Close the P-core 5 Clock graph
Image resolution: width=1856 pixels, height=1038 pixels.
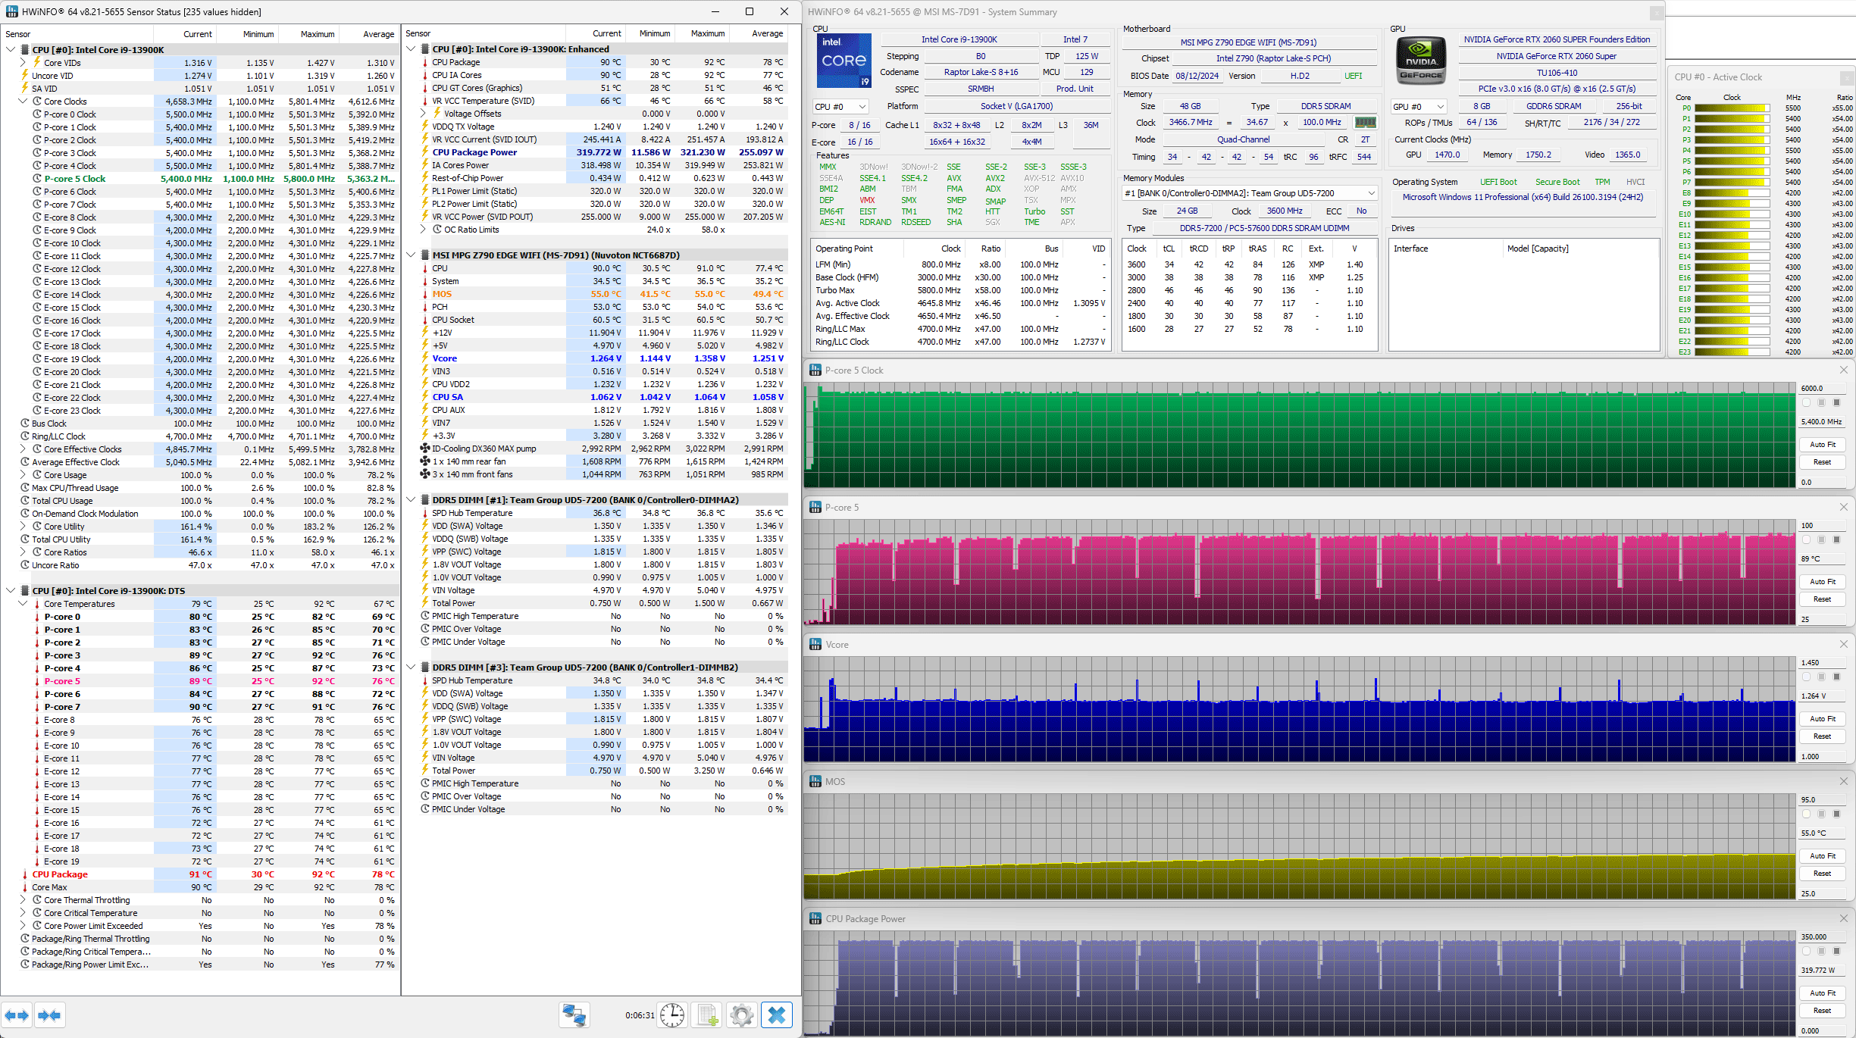tap(1844, 370)
